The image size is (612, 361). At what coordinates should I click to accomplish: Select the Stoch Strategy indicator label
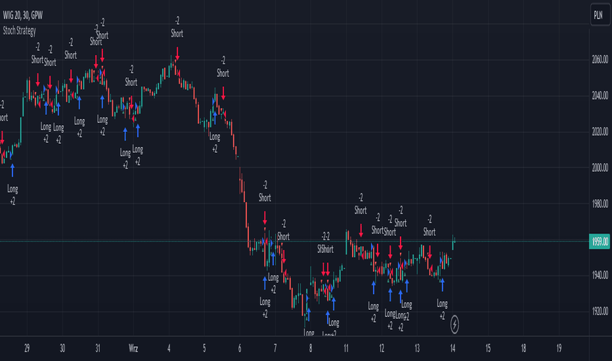(19, 30)
